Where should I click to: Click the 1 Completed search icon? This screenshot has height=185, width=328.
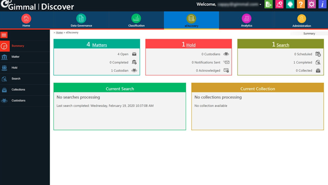pos(318,62)
